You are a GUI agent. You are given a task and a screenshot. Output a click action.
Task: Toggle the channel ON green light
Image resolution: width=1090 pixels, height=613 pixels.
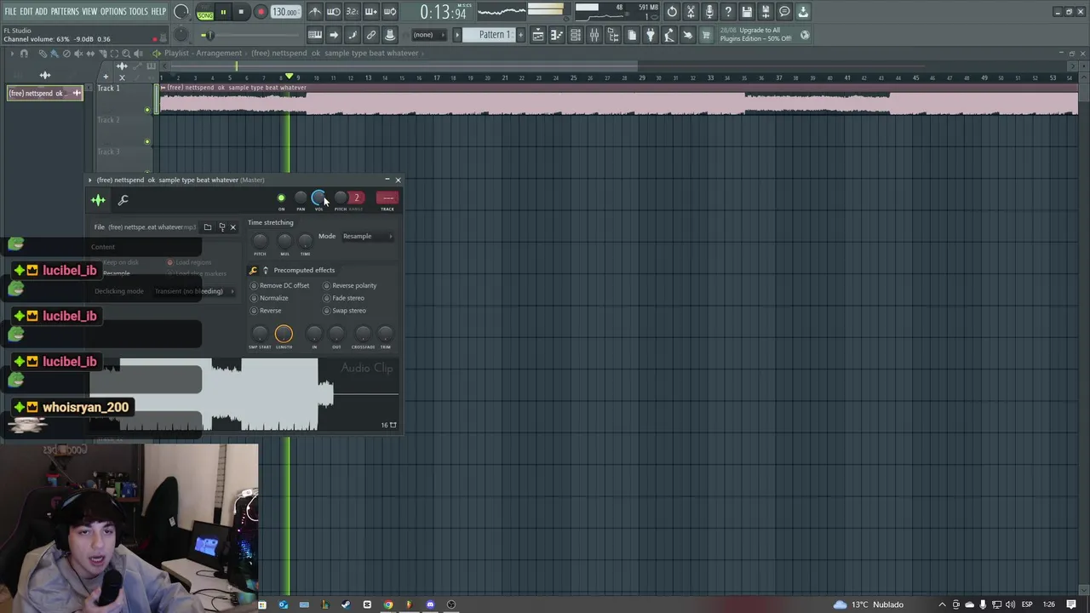point(281,198)
